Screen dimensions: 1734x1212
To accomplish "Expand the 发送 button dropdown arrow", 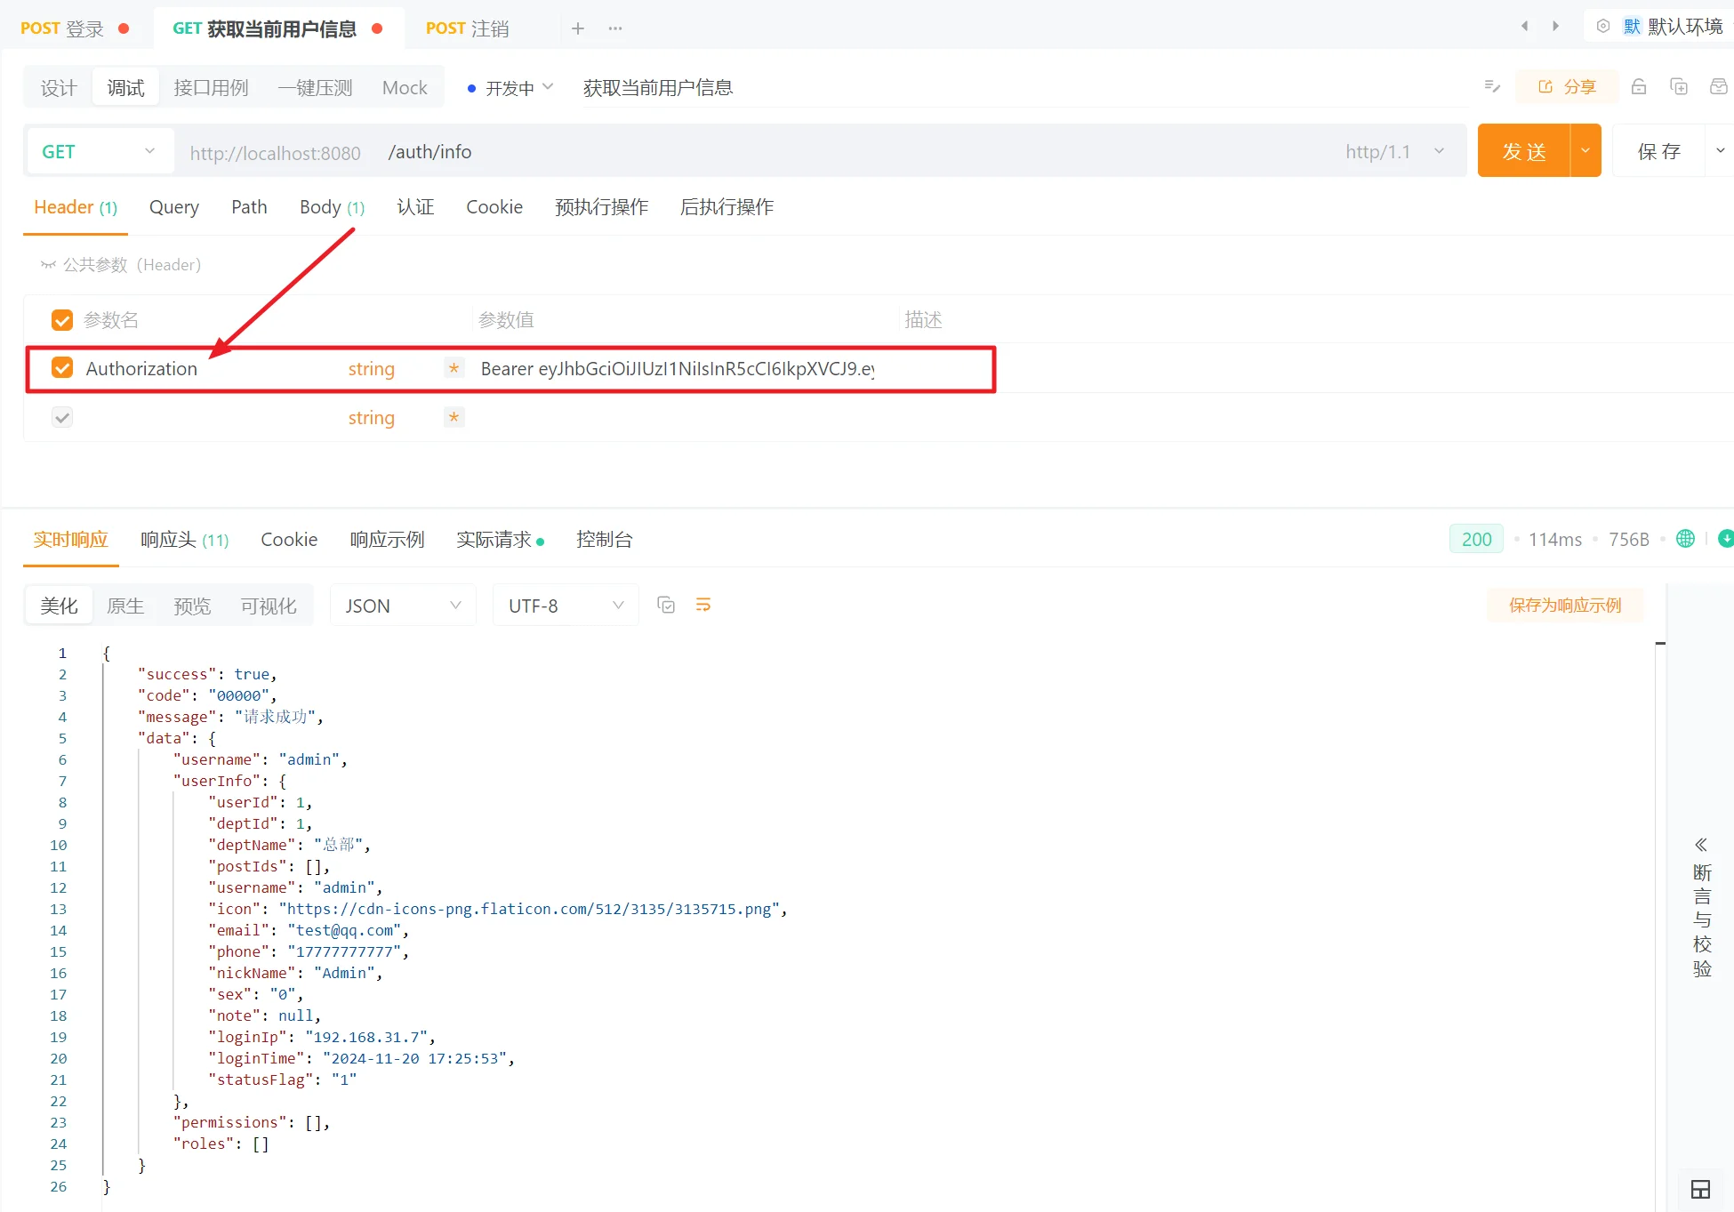I will [x=1585, y=150].
